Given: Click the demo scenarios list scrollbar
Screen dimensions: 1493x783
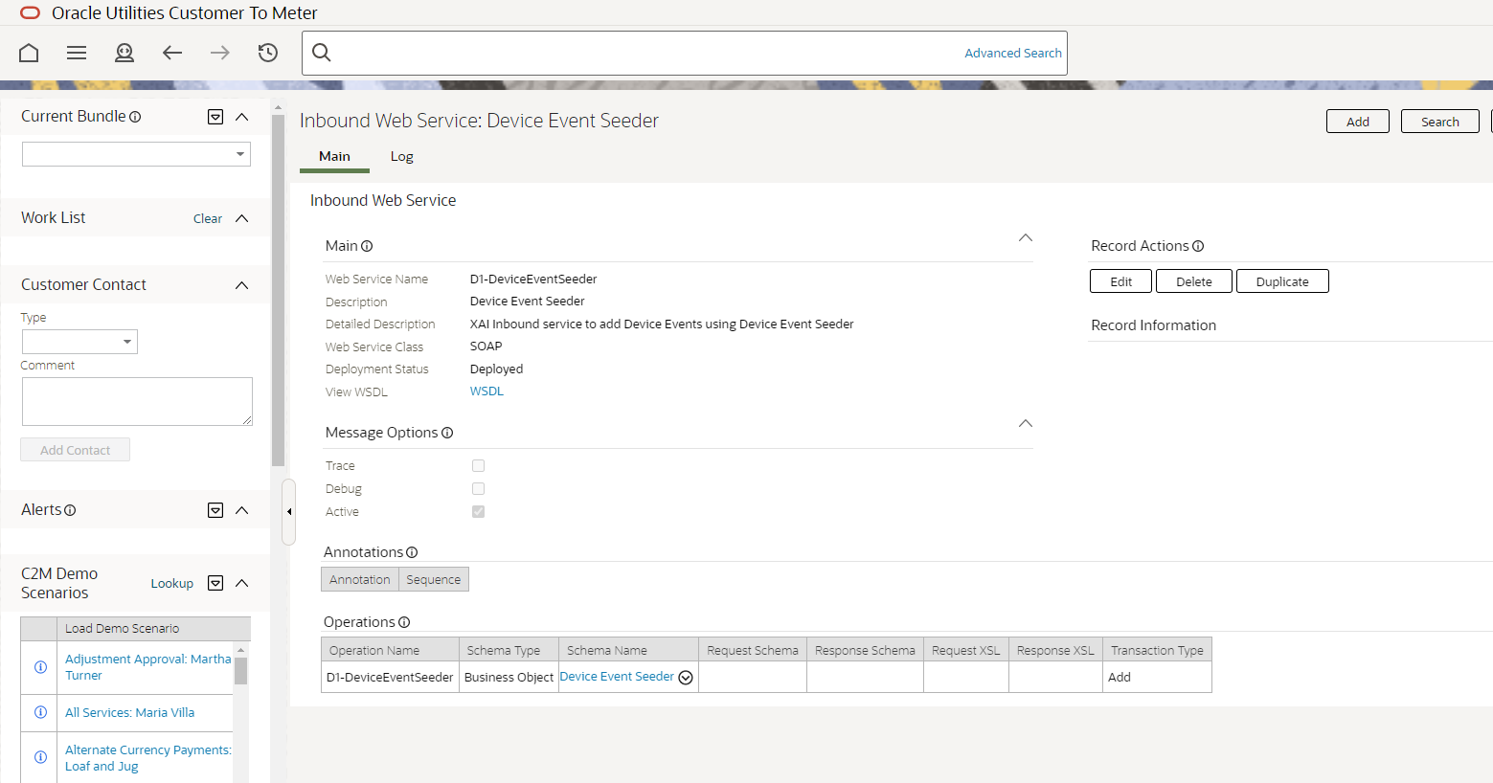Looking at the screenshot, I should coord(240,670).
